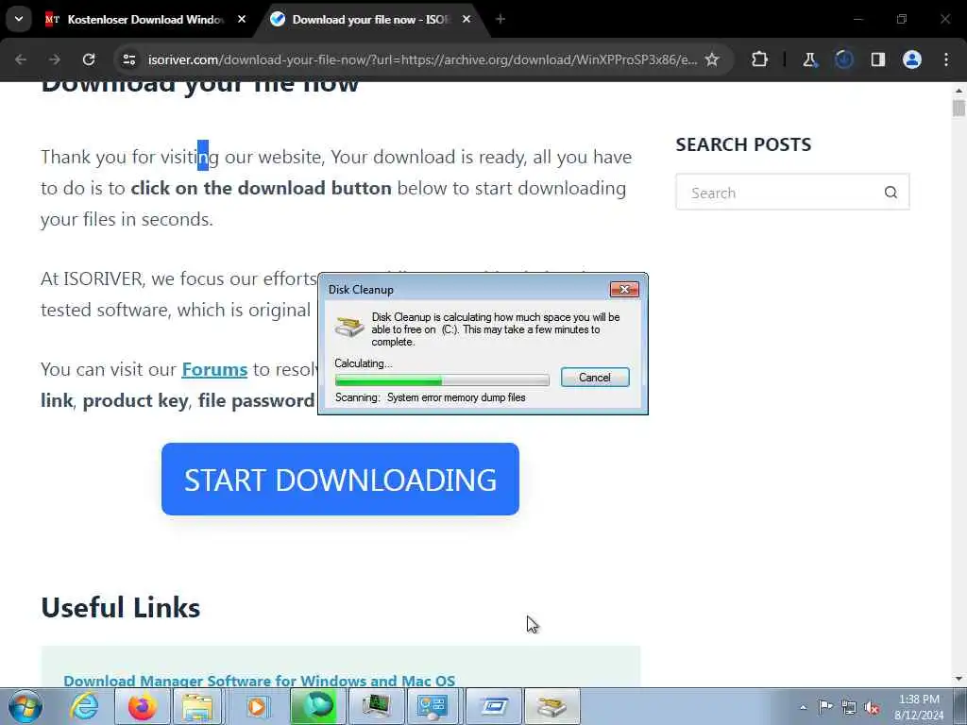Screen dimensions: 967x725
Task: Launch Internet Explorer from taskbar
Action: [84, 706]
